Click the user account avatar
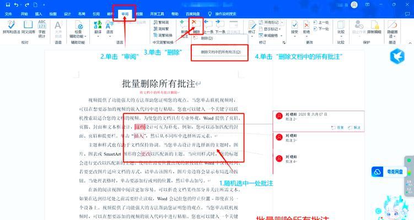 click(x=354, y=5)
